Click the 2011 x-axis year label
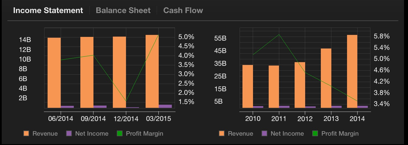 tap(279, 119)
